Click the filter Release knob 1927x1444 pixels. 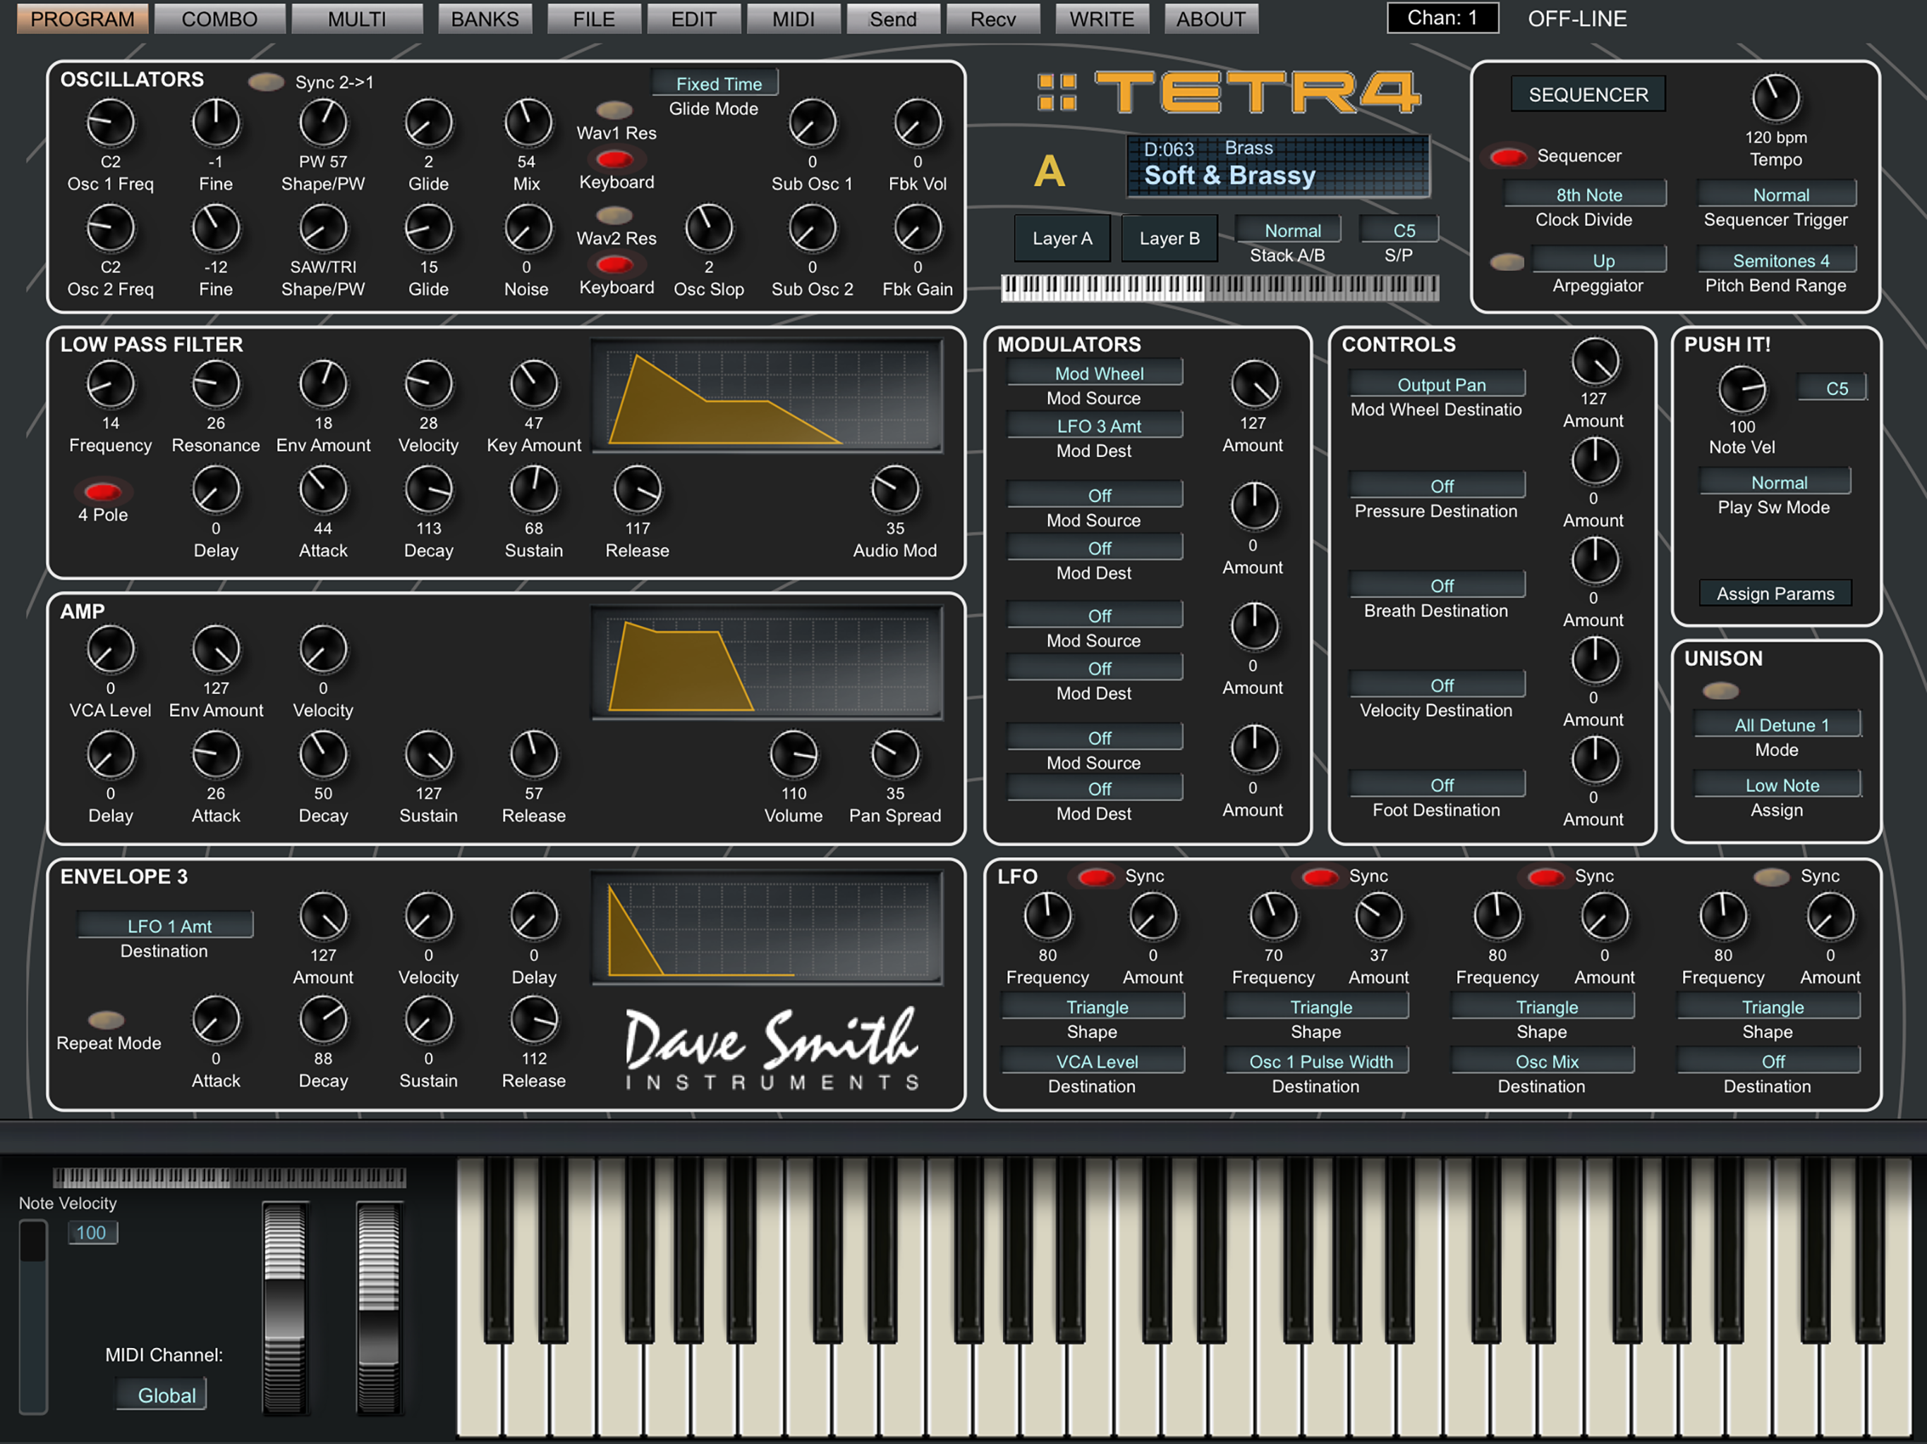[637, 490]
